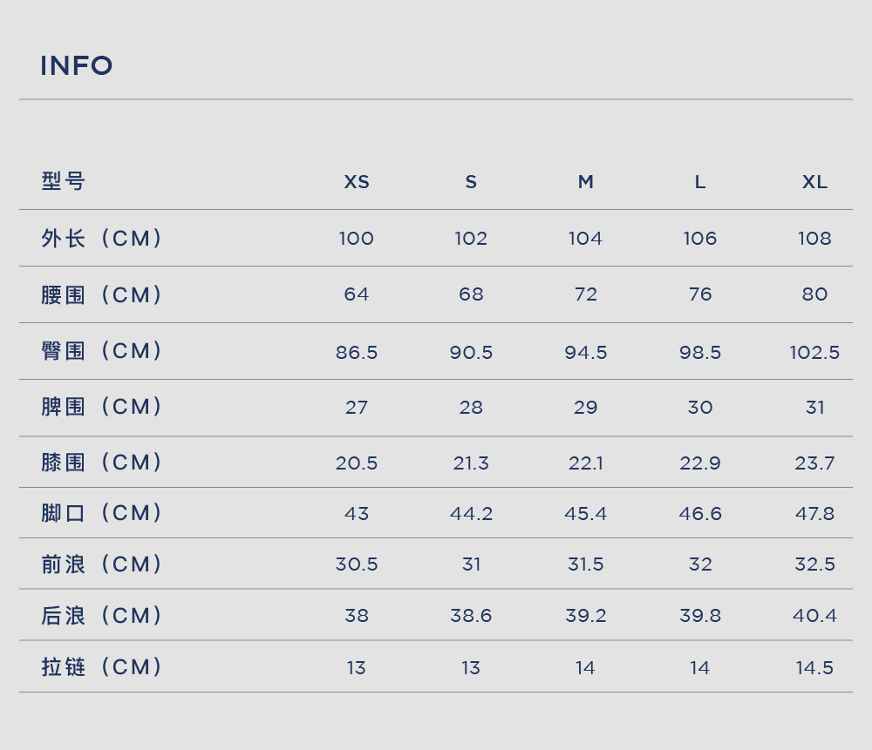872x750 pixels.
Task: Click the L size column header
Action: point(700,182)
